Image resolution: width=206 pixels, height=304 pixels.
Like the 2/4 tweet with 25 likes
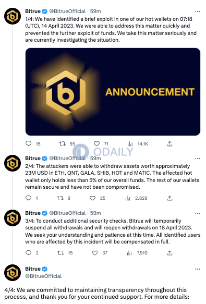[x=92, y=198]
